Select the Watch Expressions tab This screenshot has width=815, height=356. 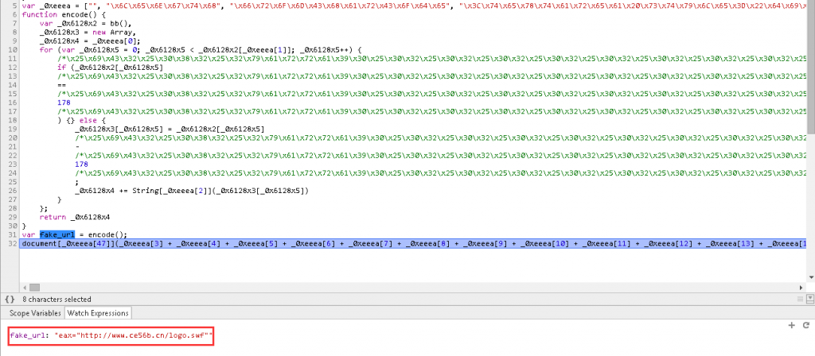pyautogui.click(x=98, y=313)
